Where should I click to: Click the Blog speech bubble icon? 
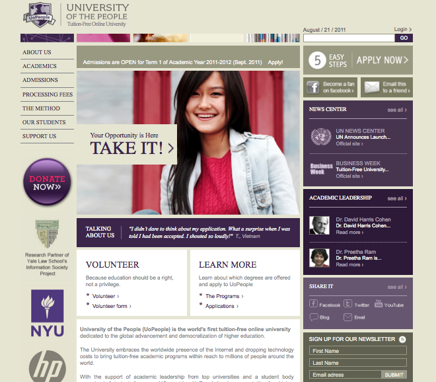[x=314, y=317]
